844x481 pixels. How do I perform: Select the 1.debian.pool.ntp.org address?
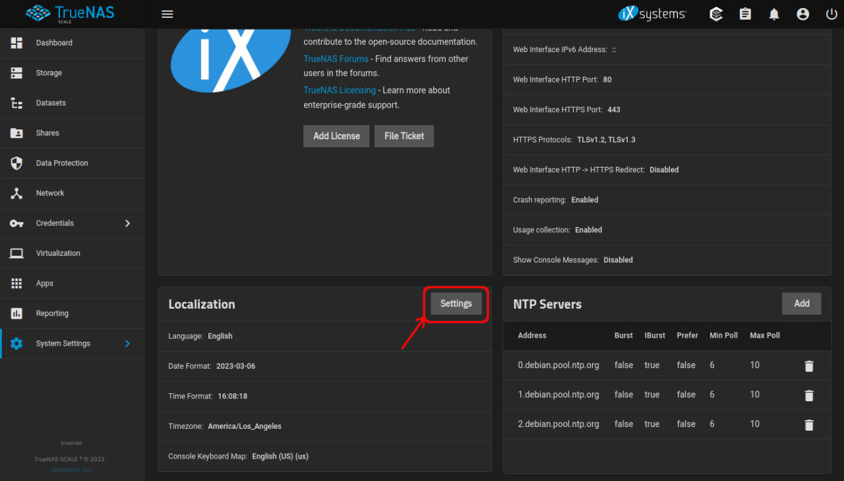tap(558, 395)
